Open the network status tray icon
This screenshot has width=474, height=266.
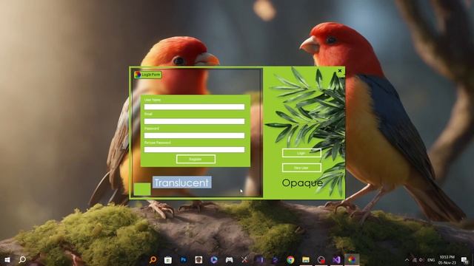(x=415, y=260)
